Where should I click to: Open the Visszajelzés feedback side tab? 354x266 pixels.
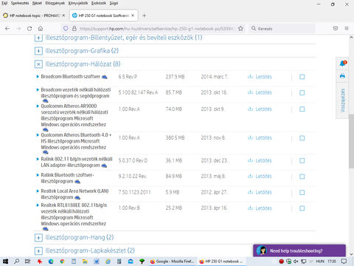tap(343, 100)
